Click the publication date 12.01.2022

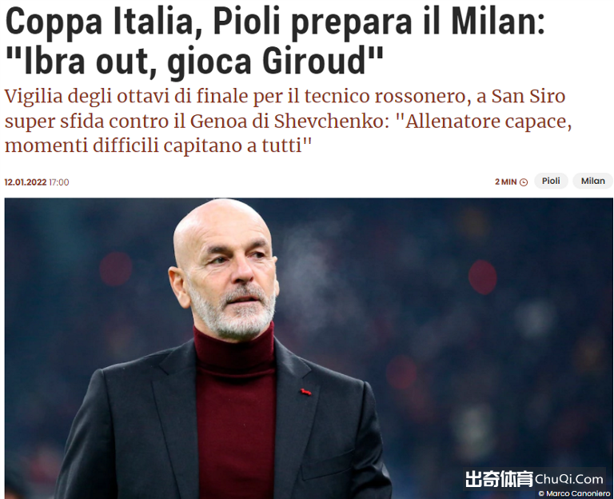[x=26, y=182]
